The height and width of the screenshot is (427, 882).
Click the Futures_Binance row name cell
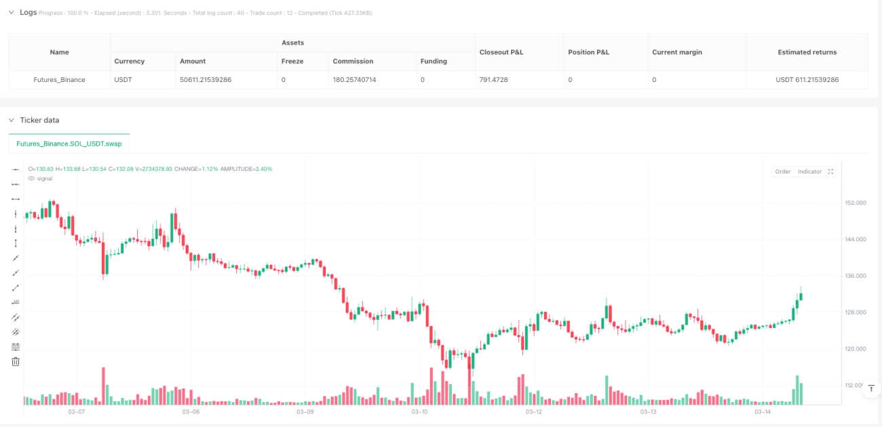(x=60, y=79)
